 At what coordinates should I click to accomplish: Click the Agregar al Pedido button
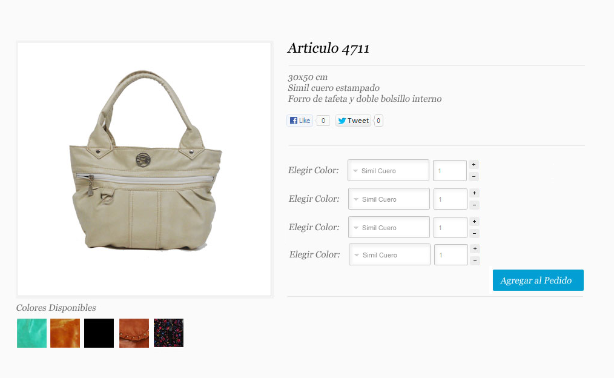(x=538, y=280)
